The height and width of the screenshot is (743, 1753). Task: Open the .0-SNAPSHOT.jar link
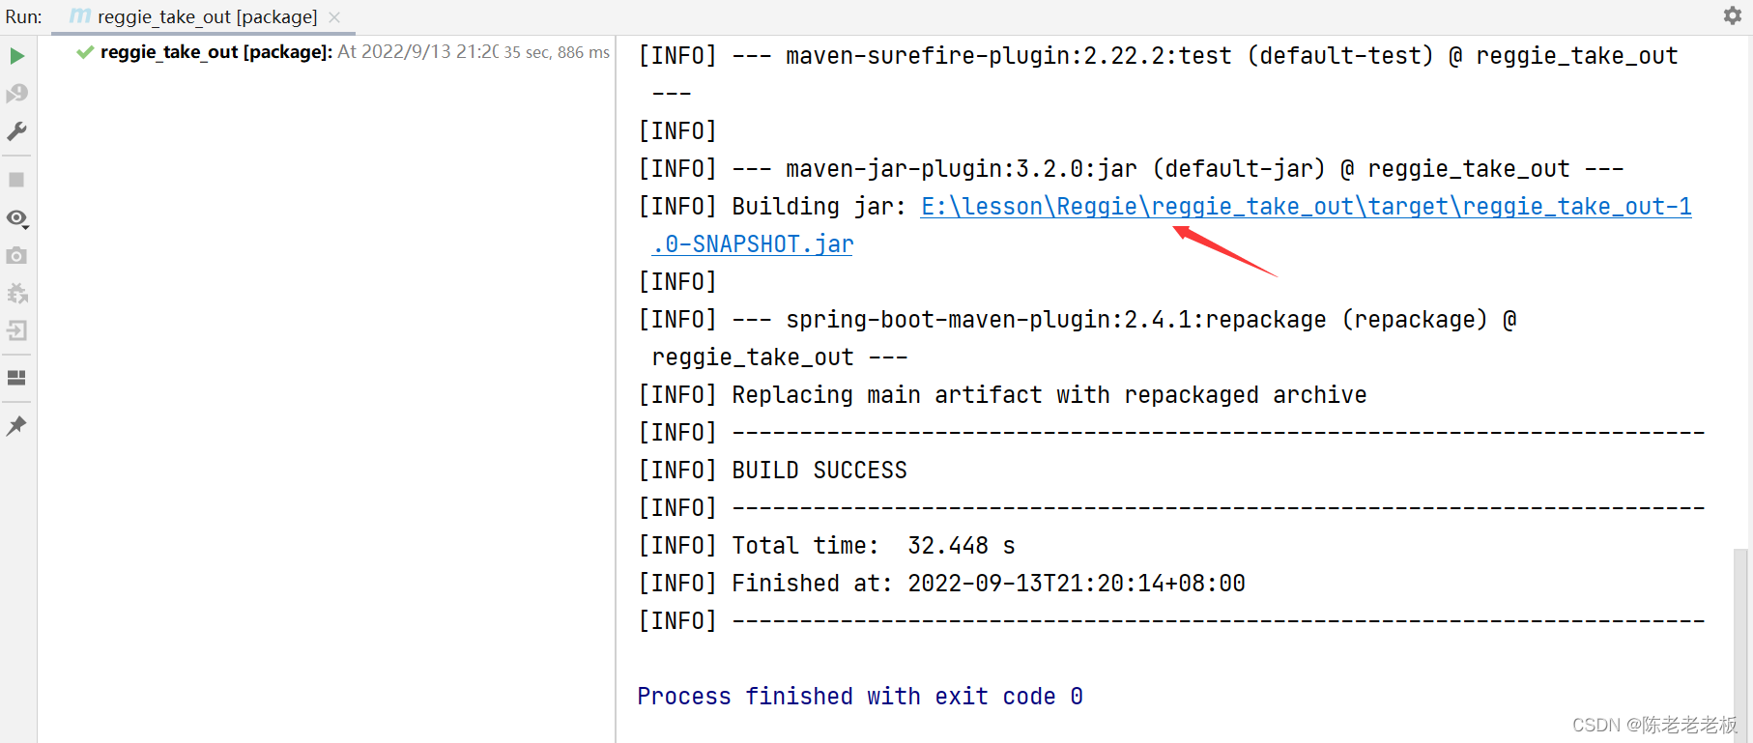[753, 244]
